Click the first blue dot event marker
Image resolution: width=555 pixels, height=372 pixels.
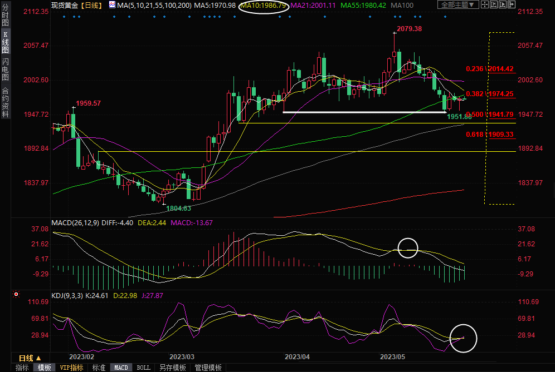(x=64, y=17)
